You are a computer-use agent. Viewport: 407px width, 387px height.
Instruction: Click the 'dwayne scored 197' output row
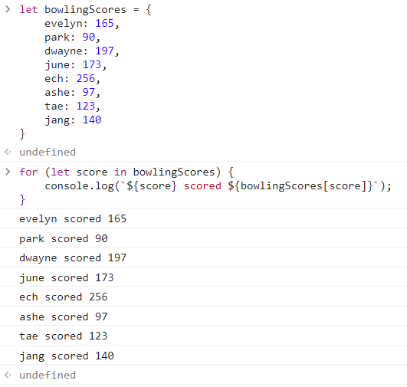pyautogui.click(x=204, y=257)
